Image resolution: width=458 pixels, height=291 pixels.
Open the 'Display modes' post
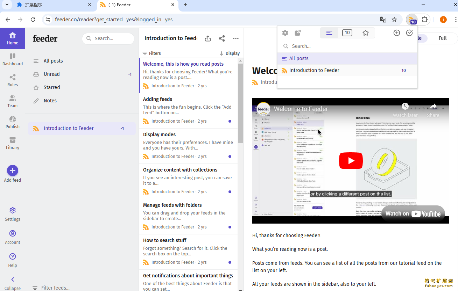[x=188, y=146]
